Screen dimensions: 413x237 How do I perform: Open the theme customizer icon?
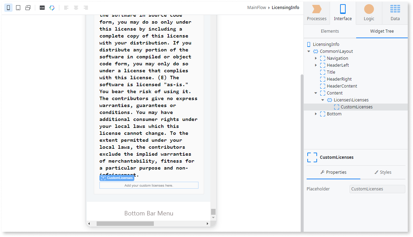[x=52, y=7]
